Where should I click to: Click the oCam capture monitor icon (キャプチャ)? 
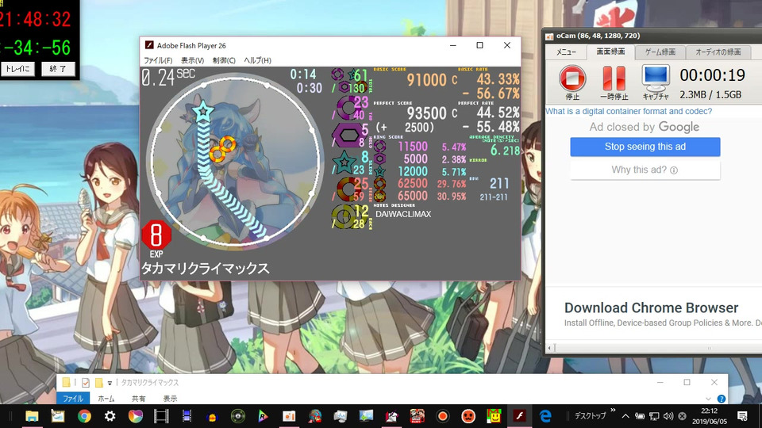656,78
